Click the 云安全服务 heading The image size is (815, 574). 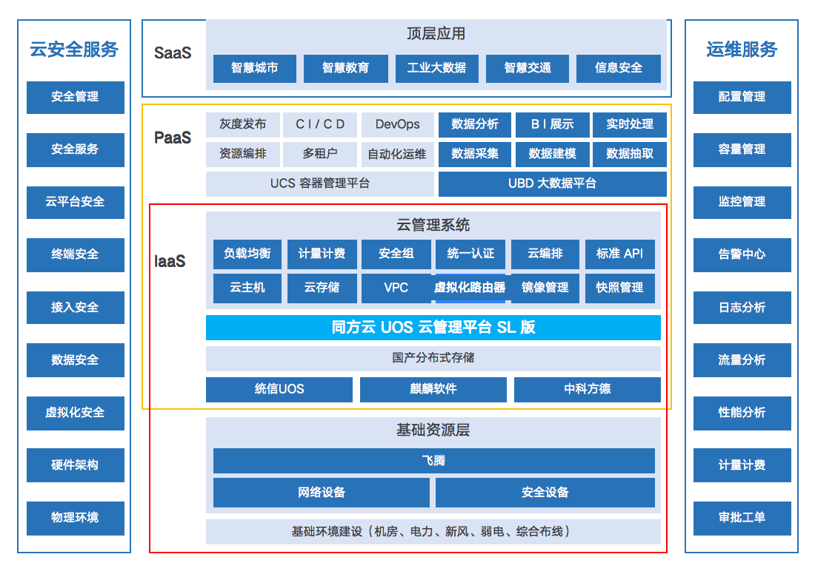74,50
